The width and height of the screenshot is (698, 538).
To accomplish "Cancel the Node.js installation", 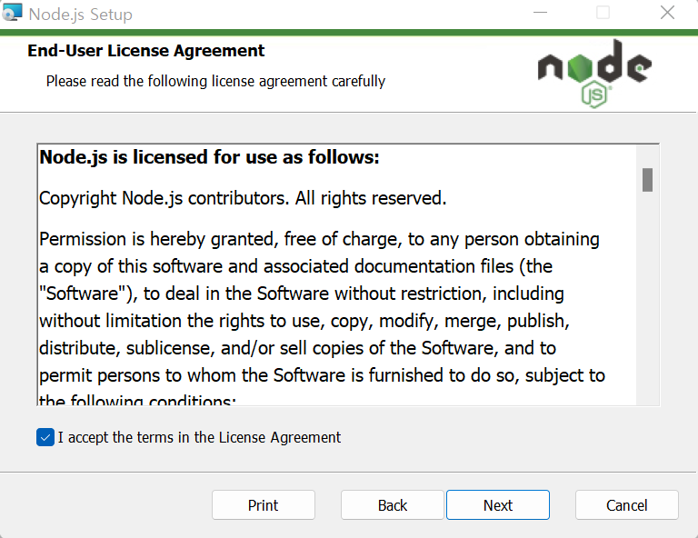I will 627,505.
